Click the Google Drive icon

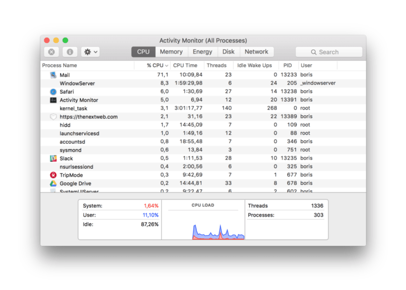pyautogui.click(x=54, y=183)
